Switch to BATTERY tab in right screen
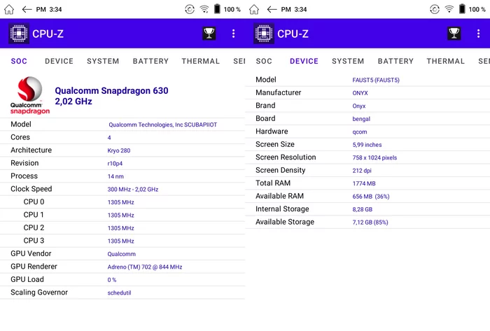 tap(395, 61)
